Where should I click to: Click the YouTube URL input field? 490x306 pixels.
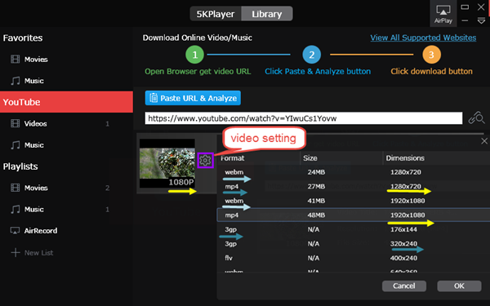click(304, 118)
